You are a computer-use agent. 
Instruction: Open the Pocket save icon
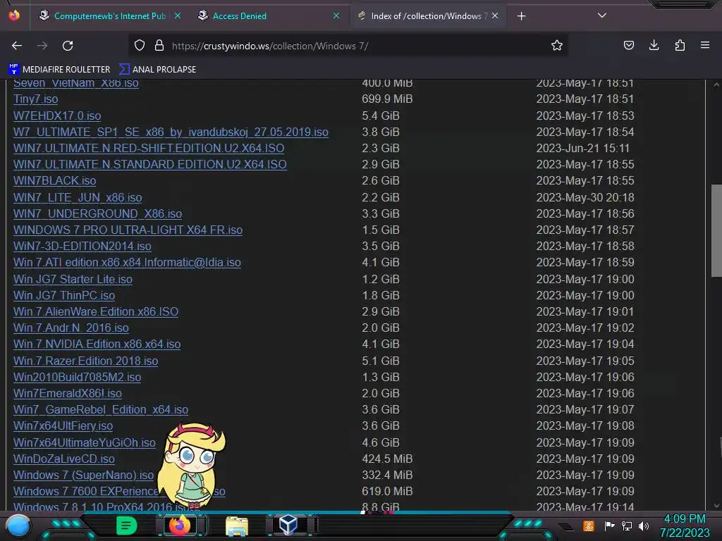628,45
